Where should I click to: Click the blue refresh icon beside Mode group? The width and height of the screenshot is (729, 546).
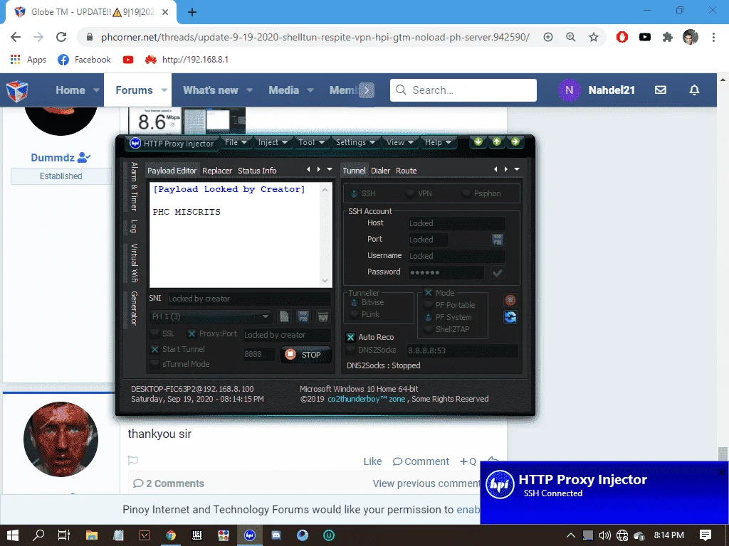tap(510, 317)
